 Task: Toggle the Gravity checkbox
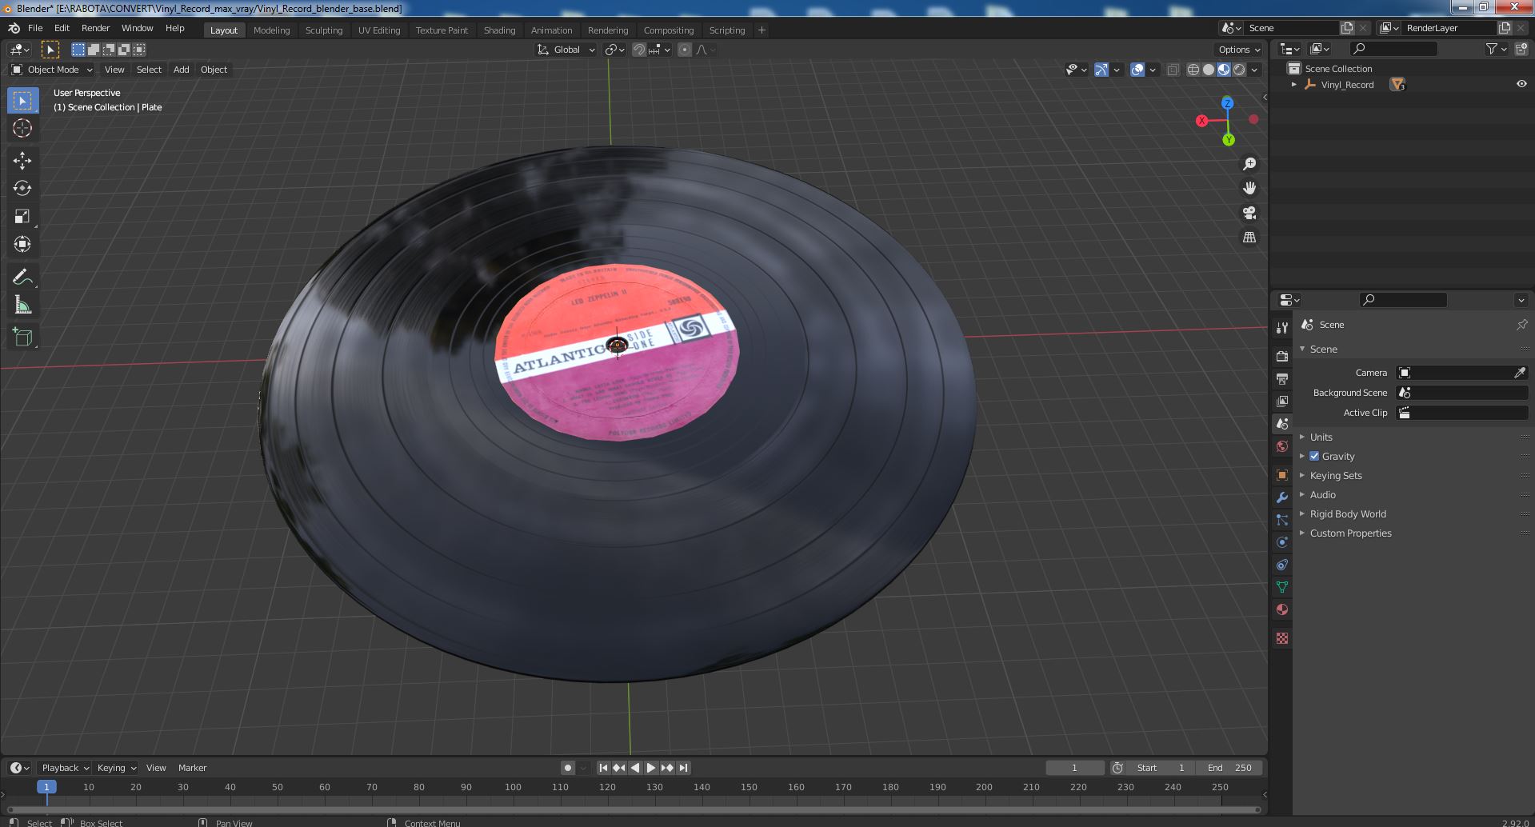point(1314,457)
